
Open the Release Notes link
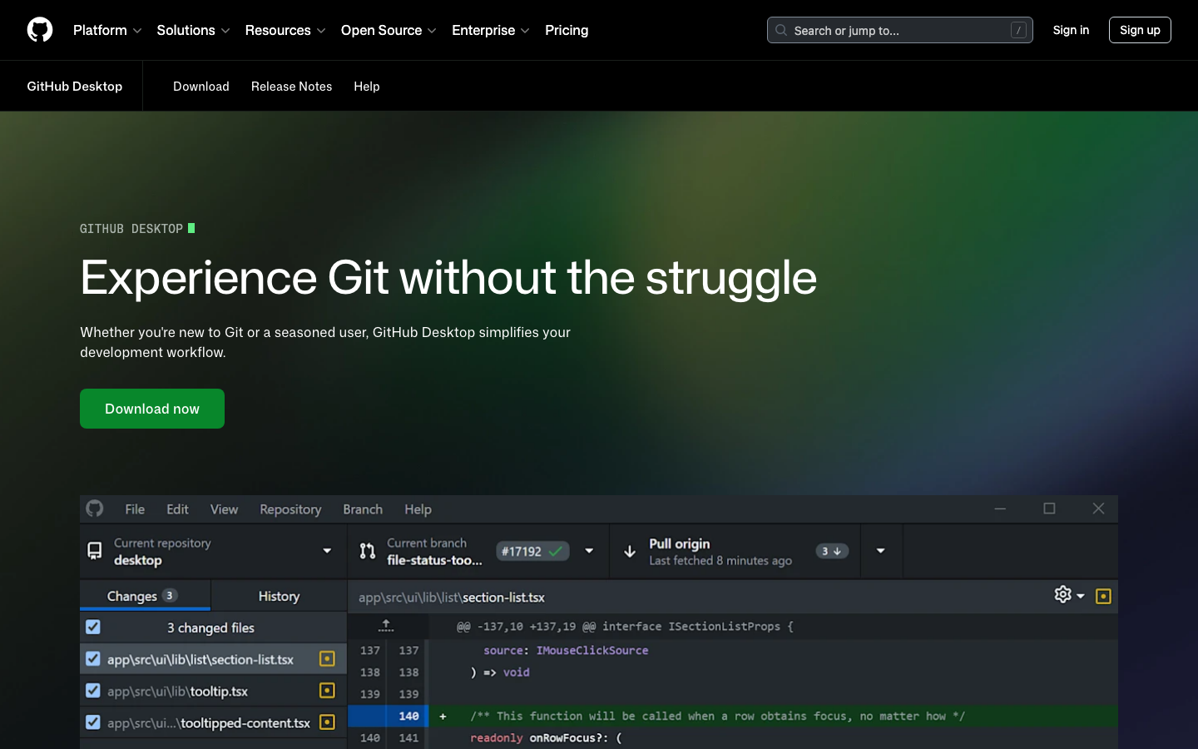click(x=291, y=87)
